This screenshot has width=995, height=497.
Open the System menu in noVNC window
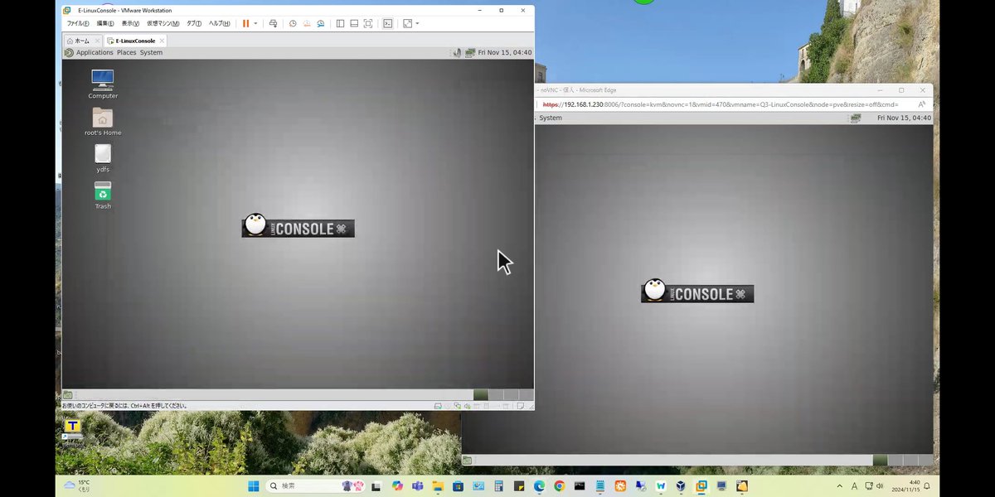[551, 118]
